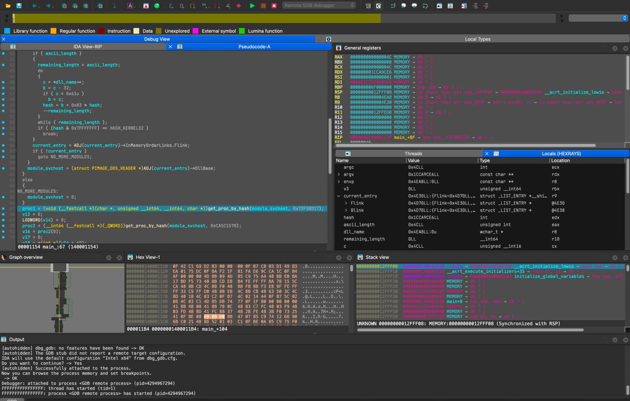Switch to the Threads tab
Image resolution: width=630 pixels, height=401 pixels.
pyautogui.click(x=413, y=153)
